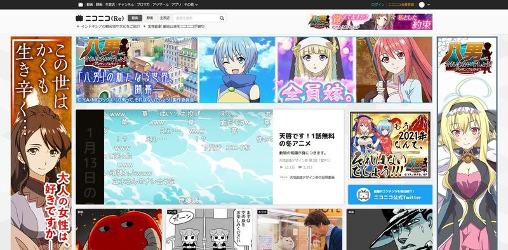Open the インドネシアの観光地や文化をご紹介 news link

(110, 26)
